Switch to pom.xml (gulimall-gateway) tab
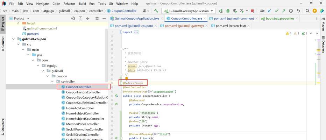Screen dimensions: 326x140 (x=184, y=26)
